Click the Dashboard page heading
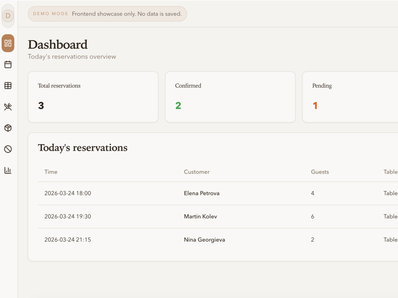Screen dimensions: 398x298 58,45
